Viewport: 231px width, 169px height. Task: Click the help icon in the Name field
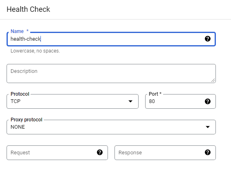click(x=208, y=39)
